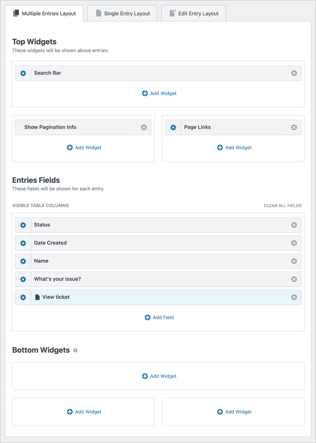Add a field in Entries Fields

(x=159, y=317)
